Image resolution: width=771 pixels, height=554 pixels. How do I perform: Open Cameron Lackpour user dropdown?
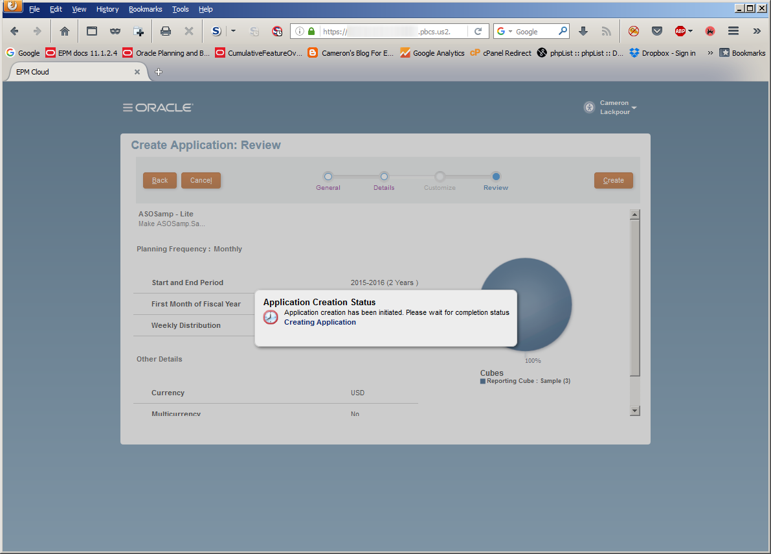tap(618, 108)
